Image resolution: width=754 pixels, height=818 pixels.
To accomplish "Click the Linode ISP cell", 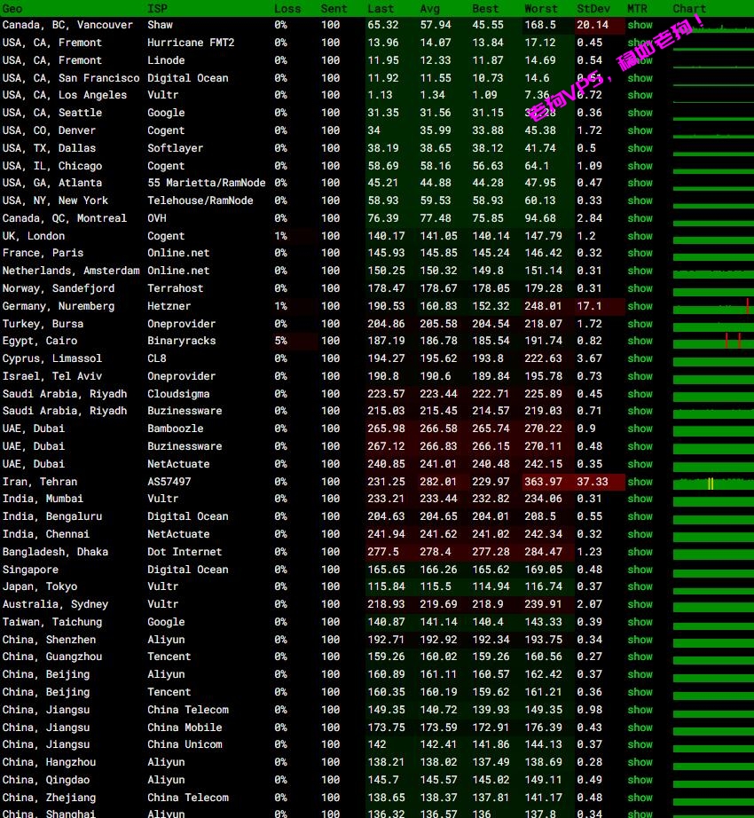I will [x=166, y=60].
